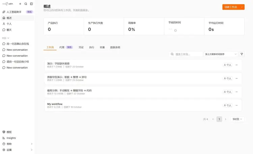Open workflow 演示：字段缺失报错
253x154 pixels.
[143, 65]
